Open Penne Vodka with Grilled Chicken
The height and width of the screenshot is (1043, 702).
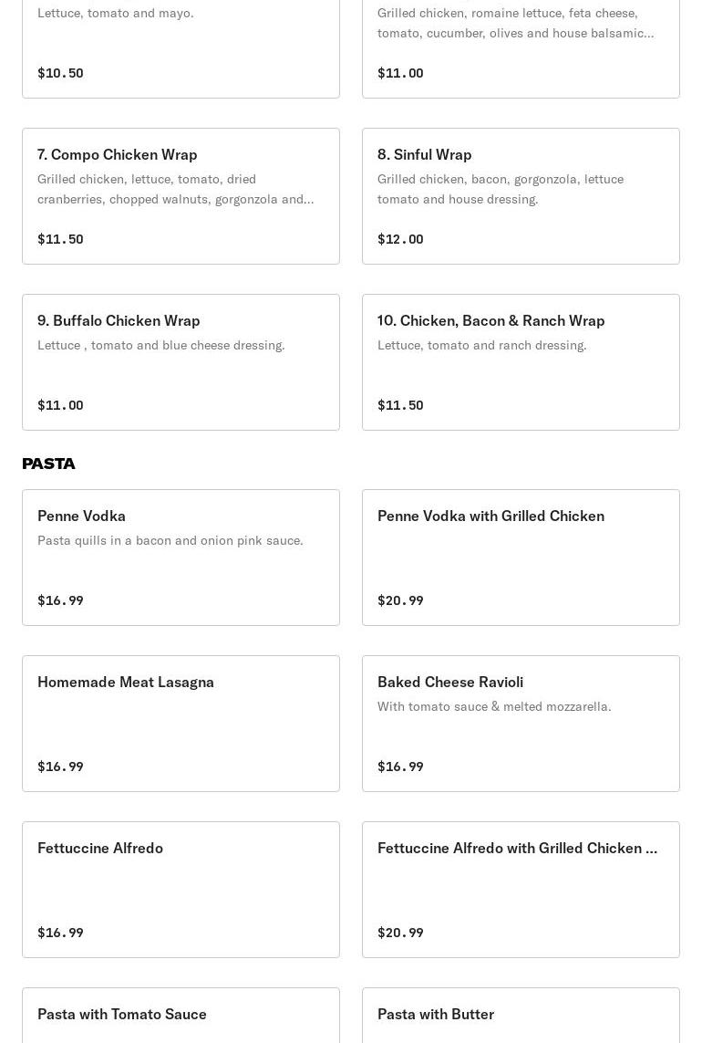pos(521,558)
